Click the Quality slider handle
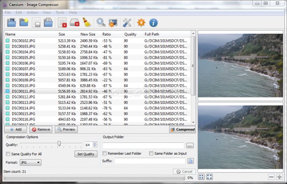 point(59,144)
